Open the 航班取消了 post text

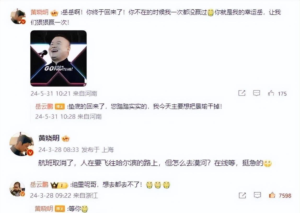click(155, 163)
